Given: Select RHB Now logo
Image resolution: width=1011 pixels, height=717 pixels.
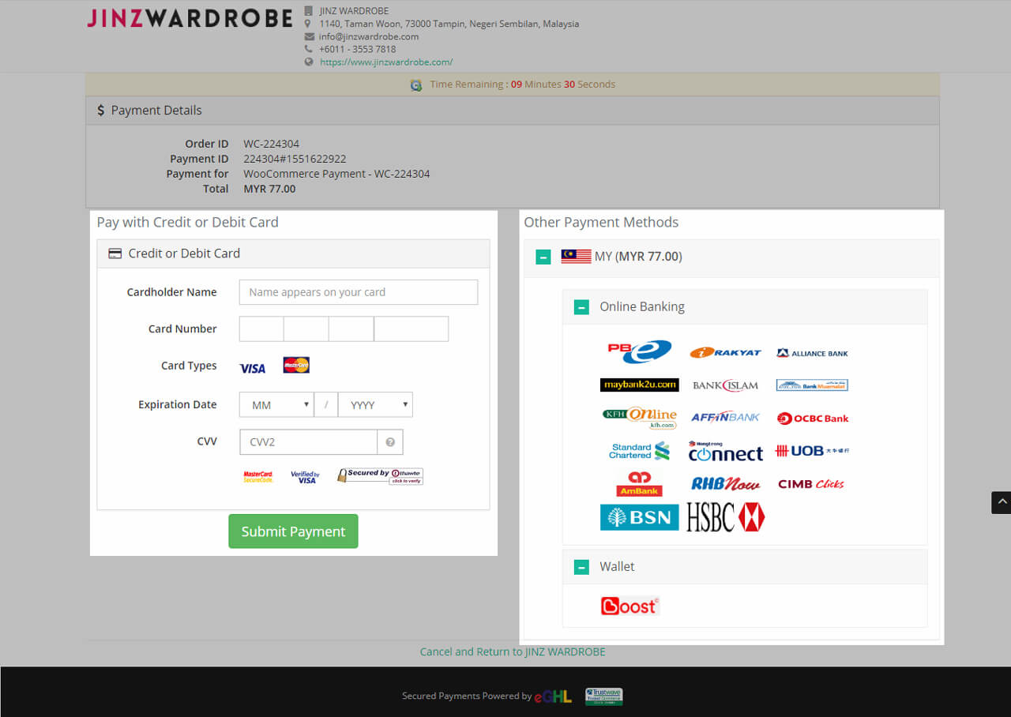Looking at the screenshot, I should click(725, 484).
